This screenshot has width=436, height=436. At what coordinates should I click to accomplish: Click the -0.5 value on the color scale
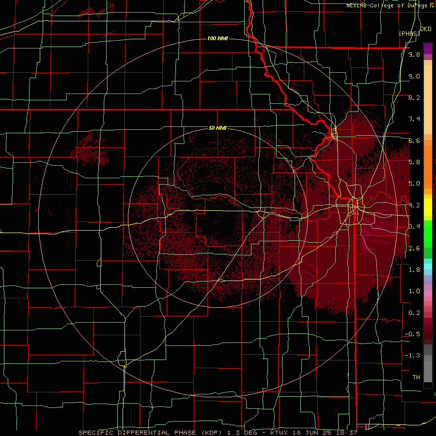point(412,334)
